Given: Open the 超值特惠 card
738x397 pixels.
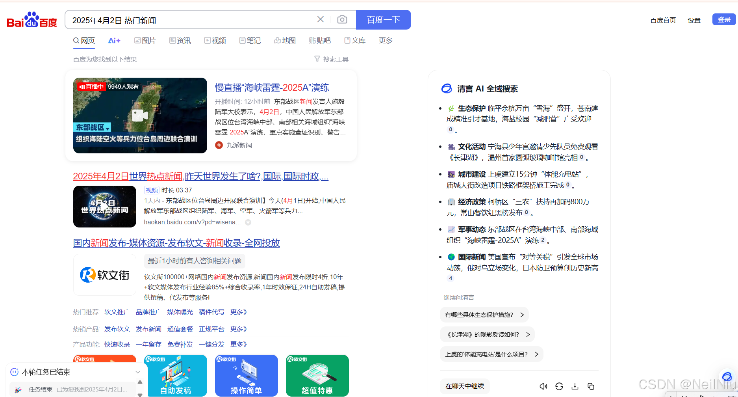Looking at the screenshot, I should (x=317, y=375).
